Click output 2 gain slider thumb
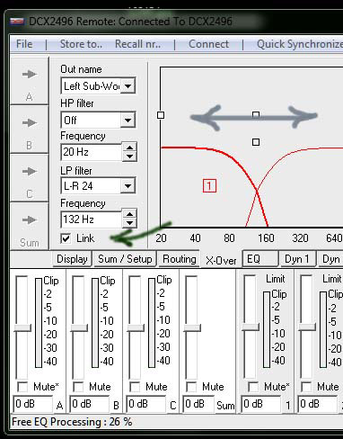 coord(307,327)
